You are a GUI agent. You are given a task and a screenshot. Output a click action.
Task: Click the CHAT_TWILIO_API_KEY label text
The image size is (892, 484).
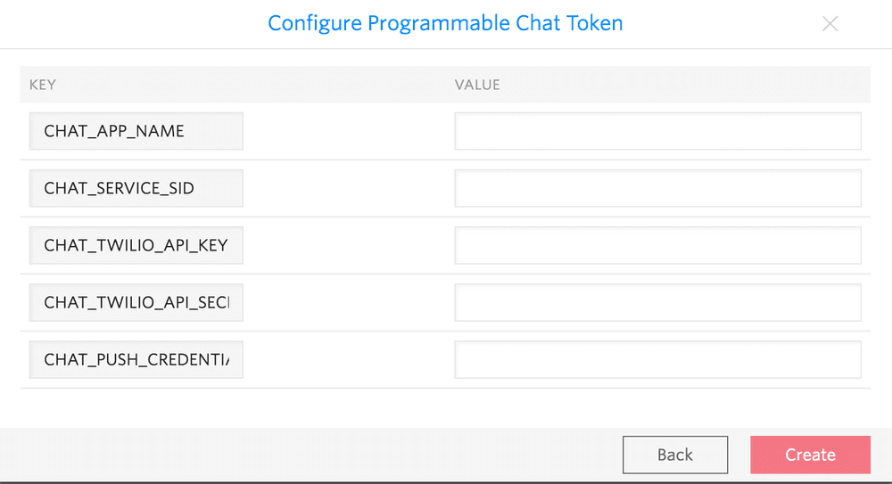click(x=136, y=245)
